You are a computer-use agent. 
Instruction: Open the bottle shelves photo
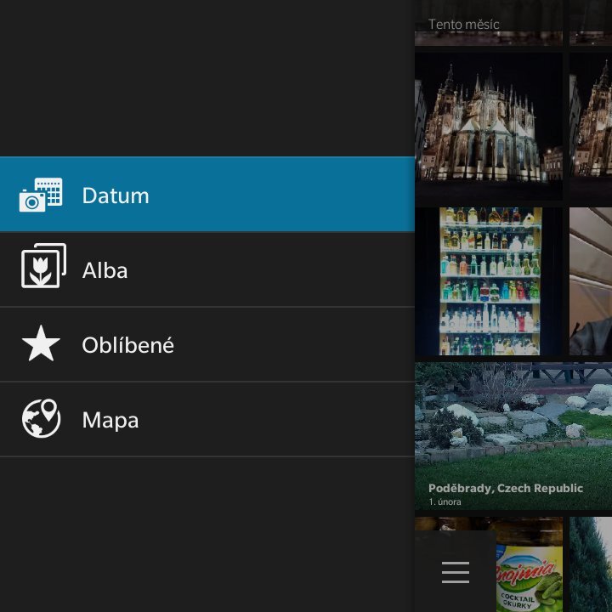[489, 280]
